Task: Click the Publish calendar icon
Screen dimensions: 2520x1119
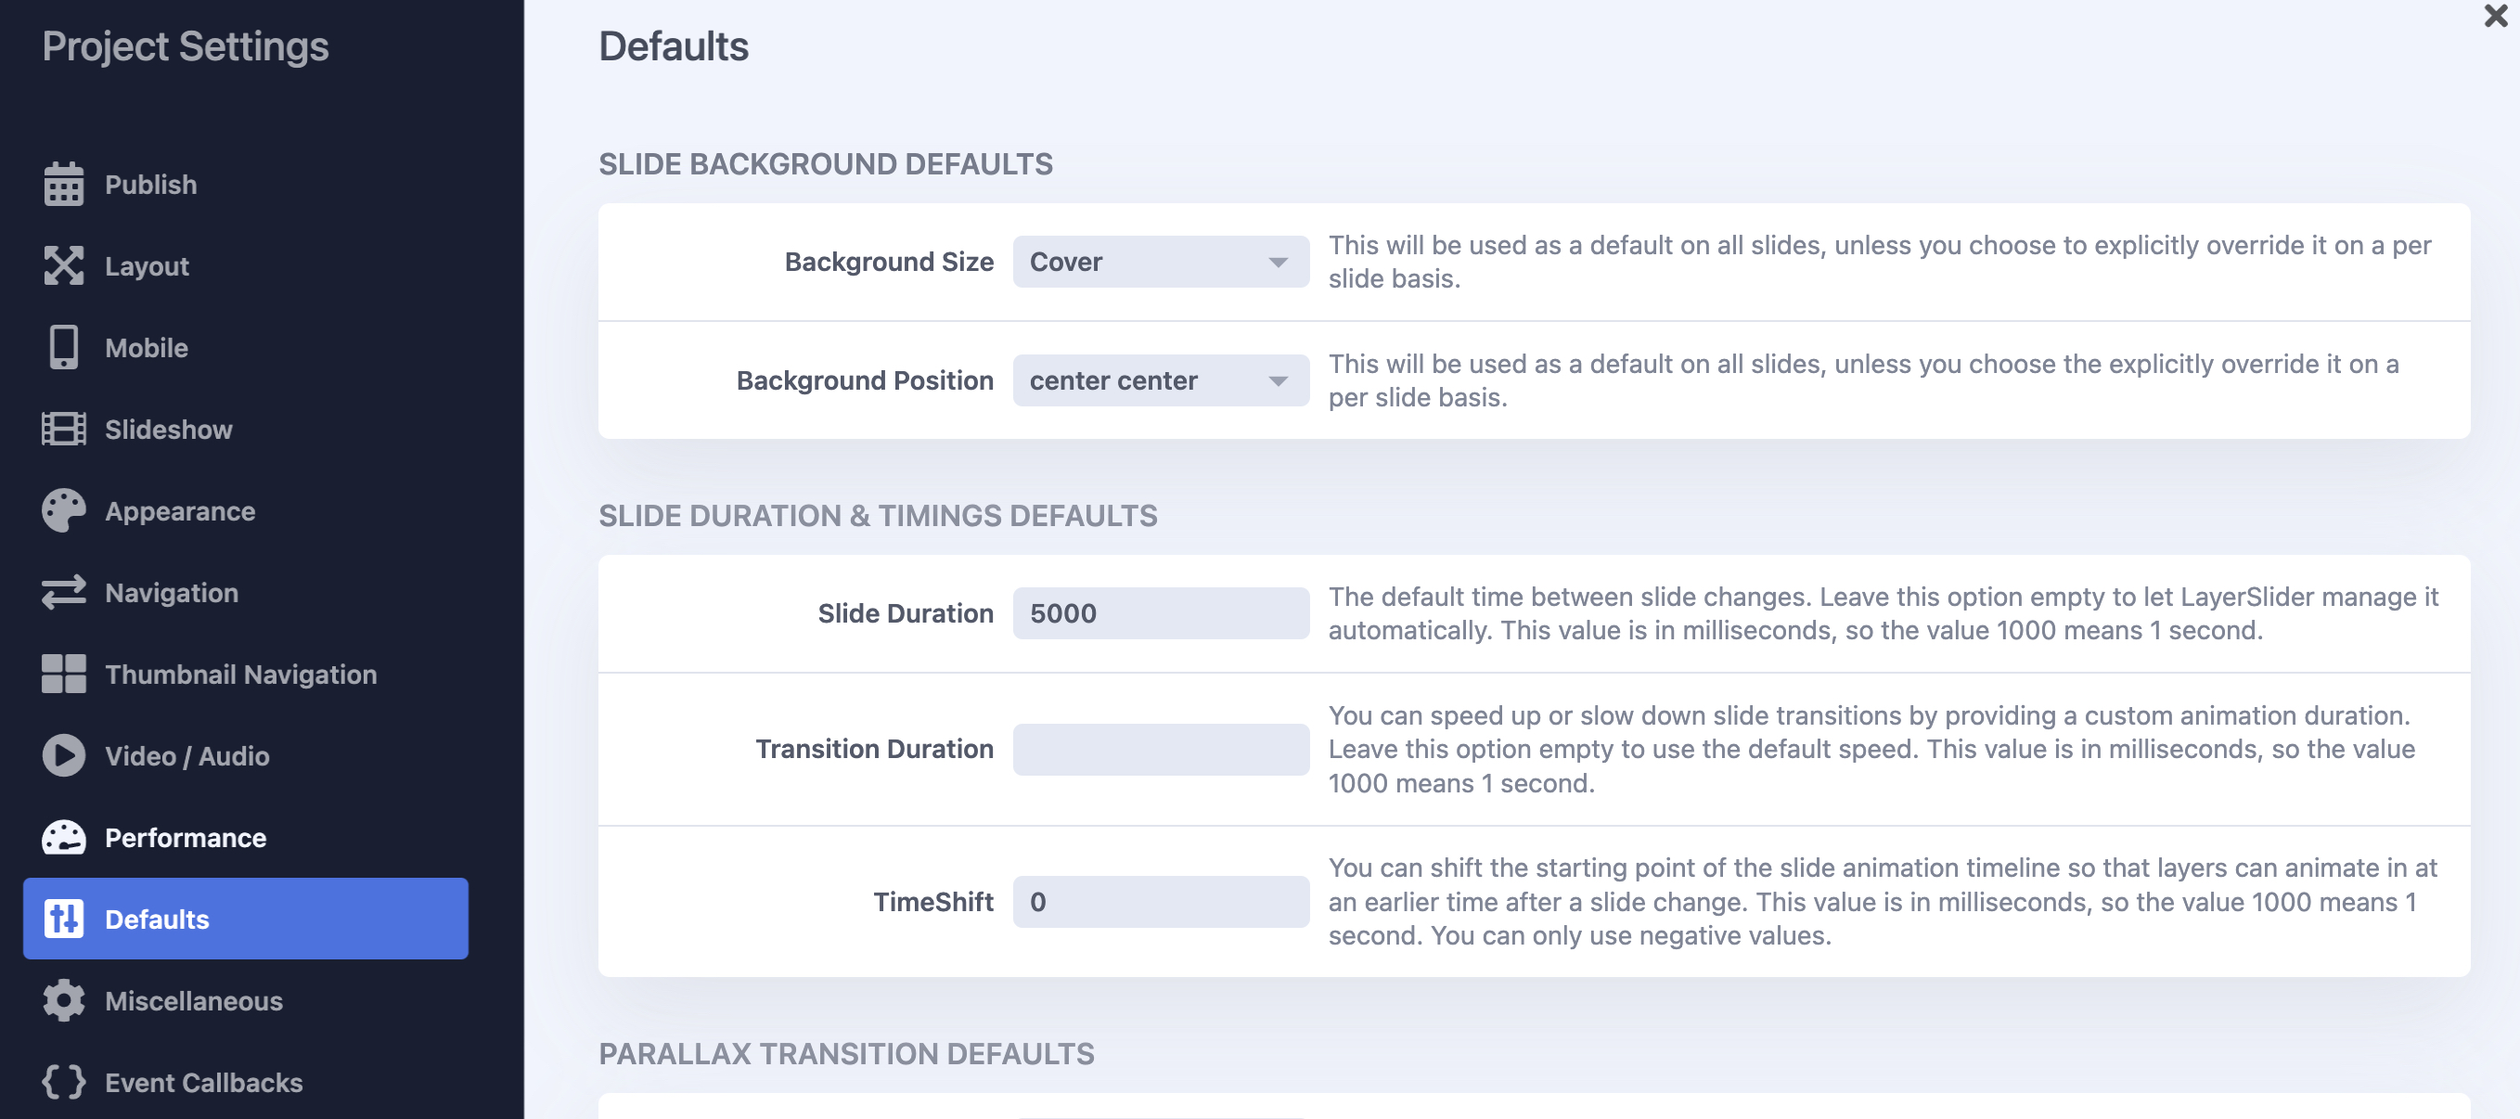Action: click(64, 185)
